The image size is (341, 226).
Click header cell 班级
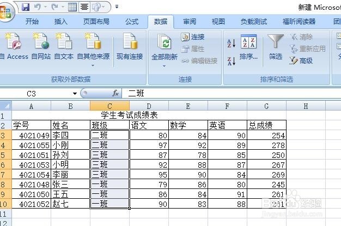tap(109, 125)
